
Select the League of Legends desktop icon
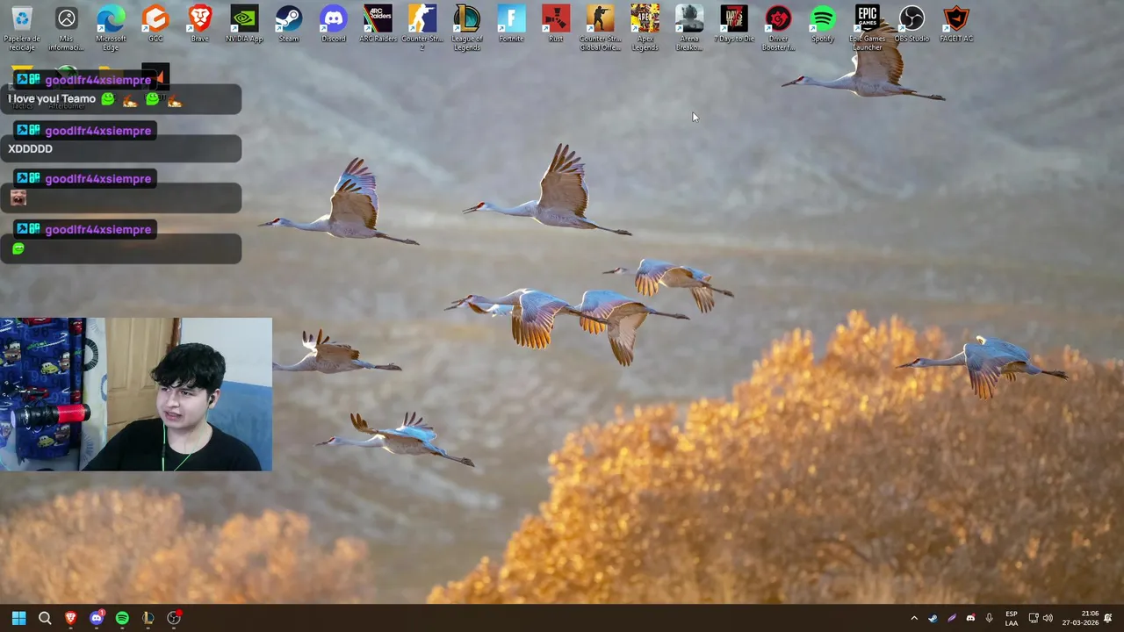(x=466, y=27)
